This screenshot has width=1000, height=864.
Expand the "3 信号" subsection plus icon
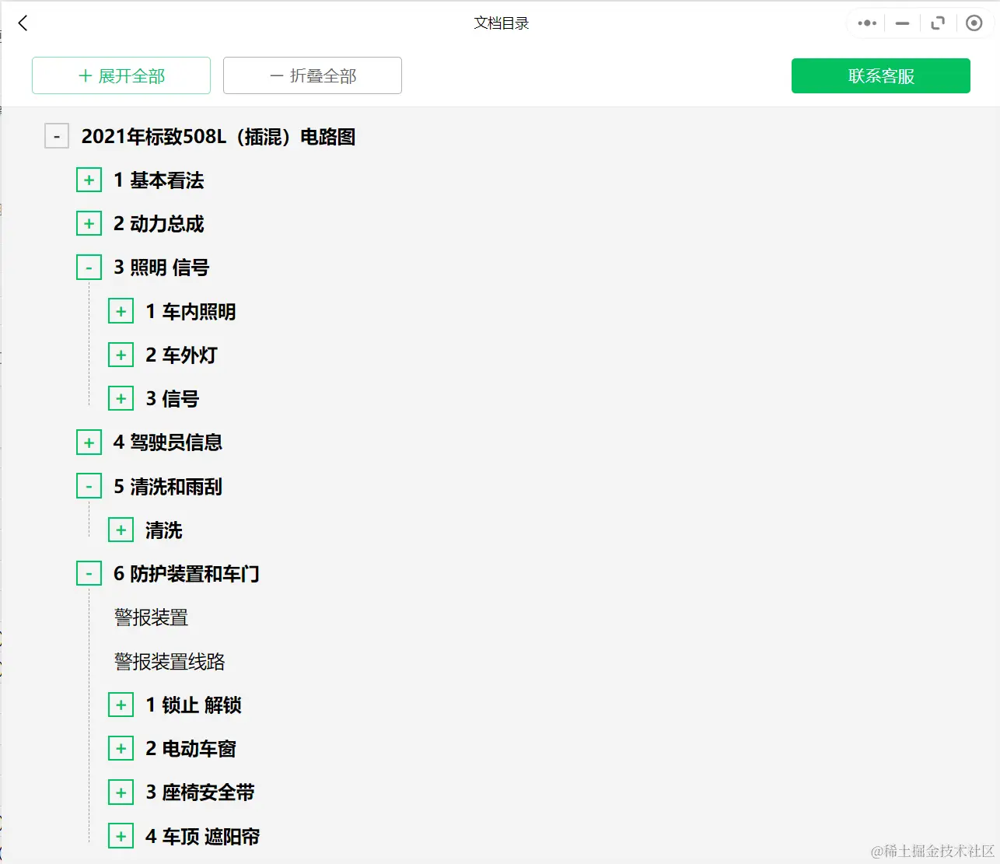[121, 397]
